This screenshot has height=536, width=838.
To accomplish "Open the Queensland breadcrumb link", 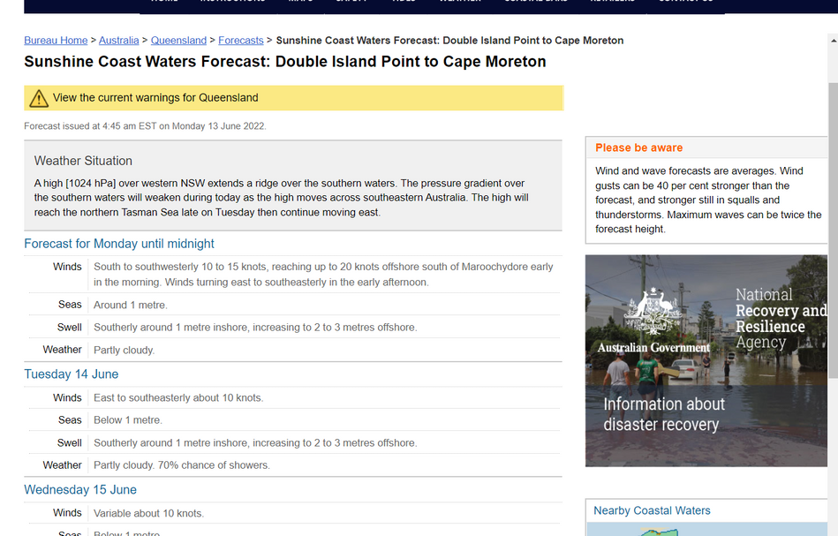I will point(178,41).
